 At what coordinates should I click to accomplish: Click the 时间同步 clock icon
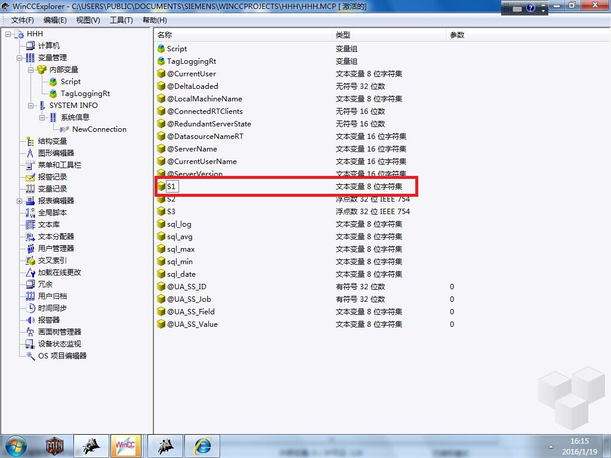(30, 308)
